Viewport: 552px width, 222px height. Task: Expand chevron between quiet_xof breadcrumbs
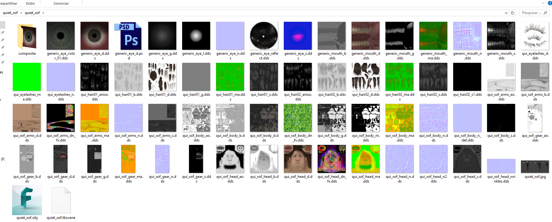21,13
